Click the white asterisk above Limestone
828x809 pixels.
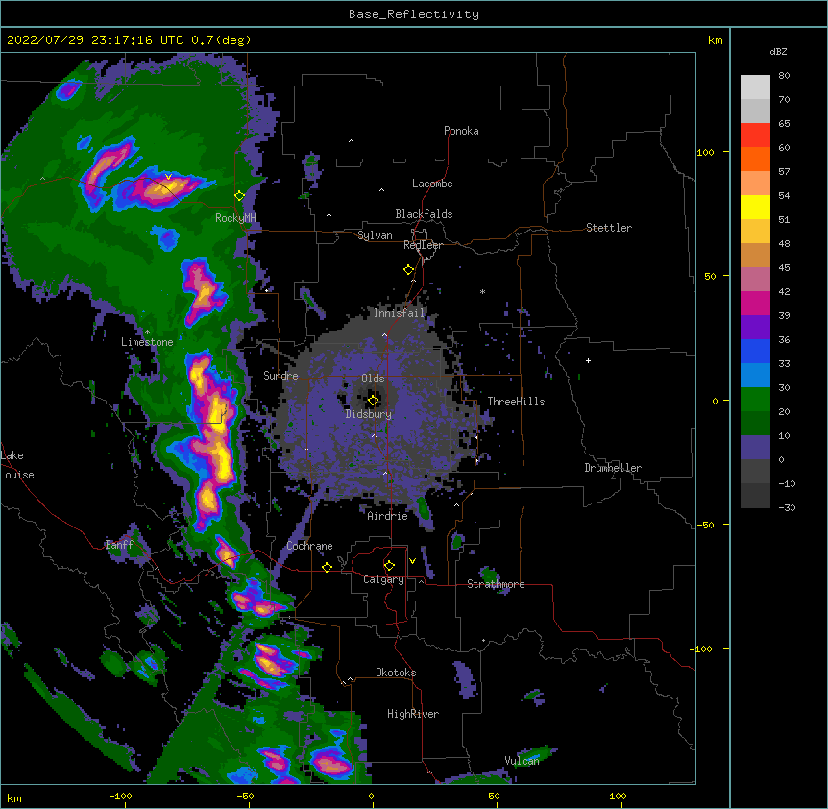[147, 332]
